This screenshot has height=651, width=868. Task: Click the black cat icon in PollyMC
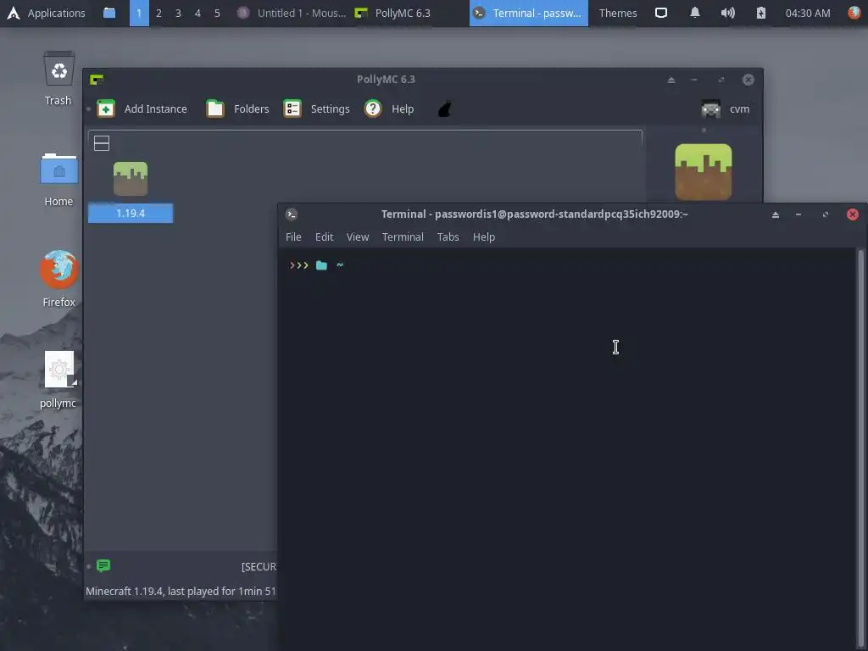[444, 109]
